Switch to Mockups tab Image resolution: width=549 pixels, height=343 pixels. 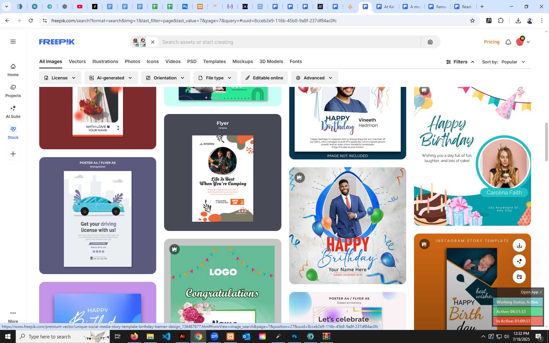(x=242, y=61)
